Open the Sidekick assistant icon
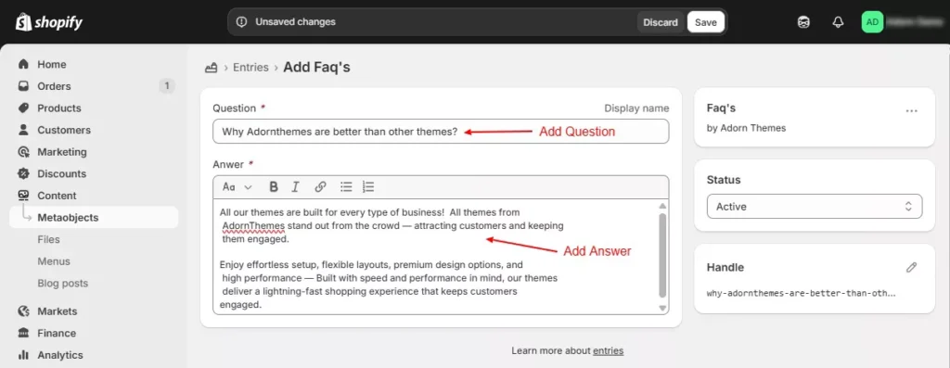This screenshot has width=950, height=368. pos(803,22)
